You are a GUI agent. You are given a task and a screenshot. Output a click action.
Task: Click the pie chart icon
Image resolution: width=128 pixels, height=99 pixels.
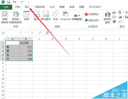(x=114, y=21)
